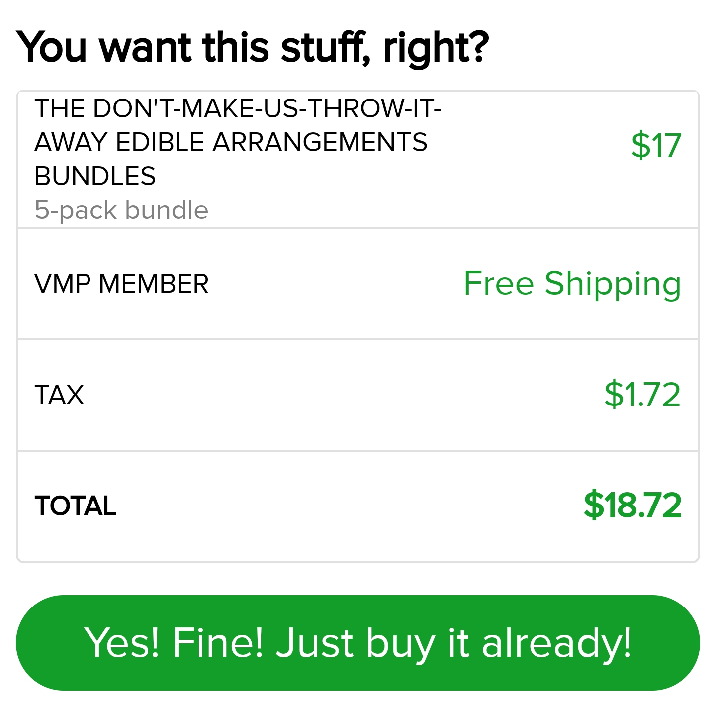The height and width of the screenshot is (708, 716).
Task: Tap the divider below the VMP MEMBER row
Action: pos(358,339)
